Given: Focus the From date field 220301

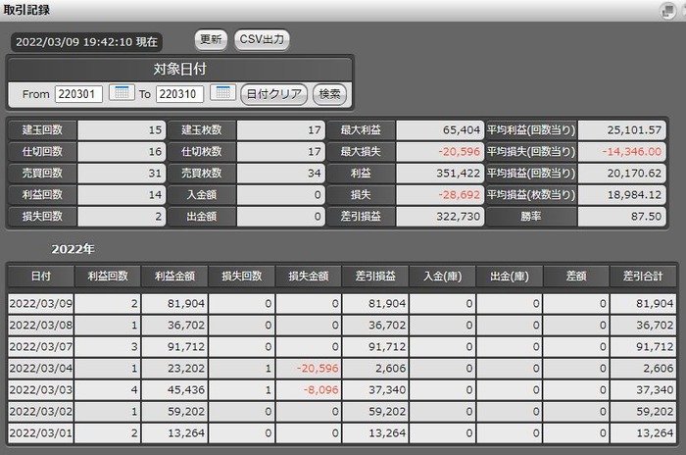Looking at the screenshot, I should point(78,94).
